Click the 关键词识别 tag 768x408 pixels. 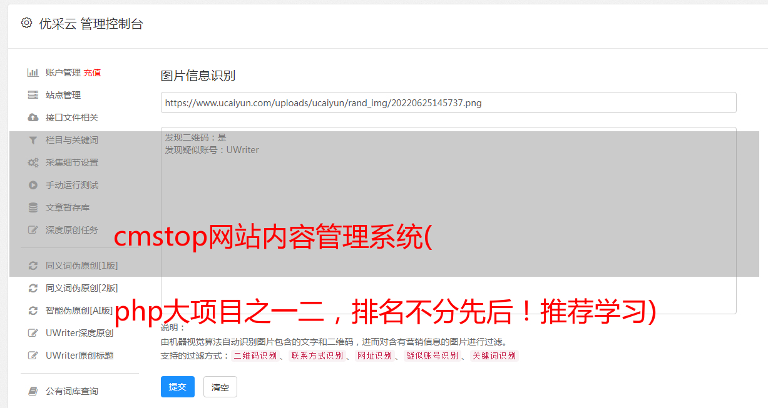(x=494, y=356)
